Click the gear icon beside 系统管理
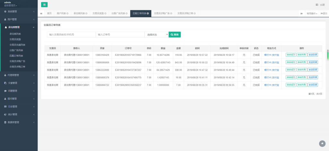This screenshot has height=151, width=329. tap(5, 12)
